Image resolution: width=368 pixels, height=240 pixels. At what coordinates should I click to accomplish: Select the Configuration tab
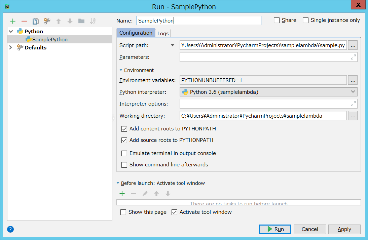136,33
